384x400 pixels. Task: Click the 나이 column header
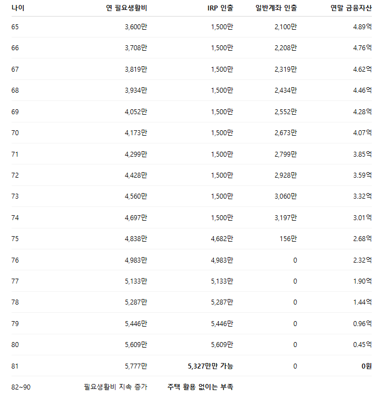(x=18, y=8)
